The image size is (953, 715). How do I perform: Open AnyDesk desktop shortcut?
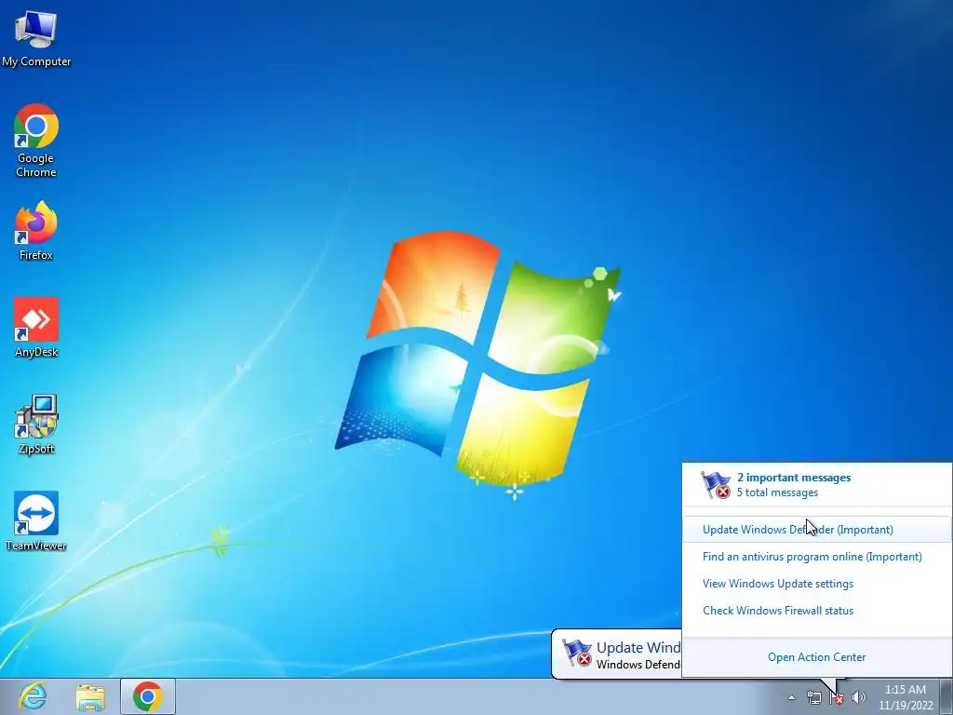point(36,327)
